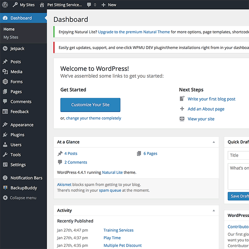Click the Save Draft button

click(238, 196)
